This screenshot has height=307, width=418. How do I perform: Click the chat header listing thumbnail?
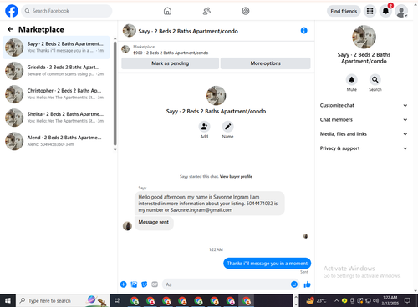(130, 31)
